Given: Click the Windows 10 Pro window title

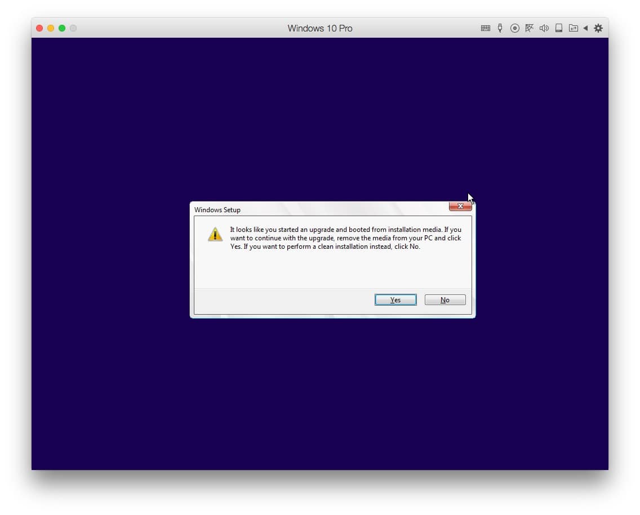Looking at the screenshot, I should pos(320,28).
